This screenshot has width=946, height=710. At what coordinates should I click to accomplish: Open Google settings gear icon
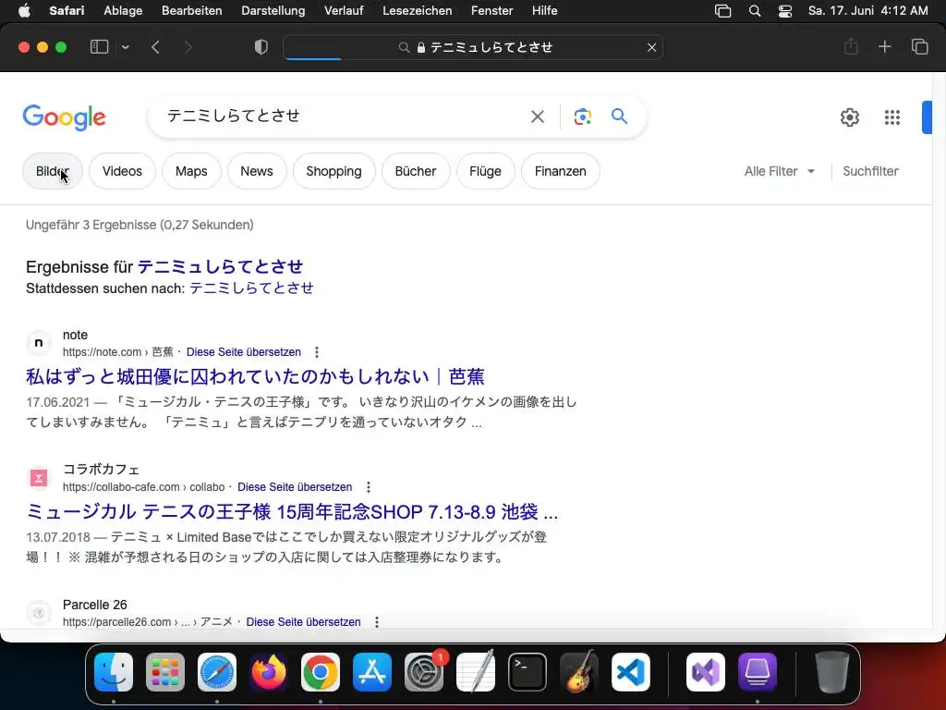click(x=850, y=117)
